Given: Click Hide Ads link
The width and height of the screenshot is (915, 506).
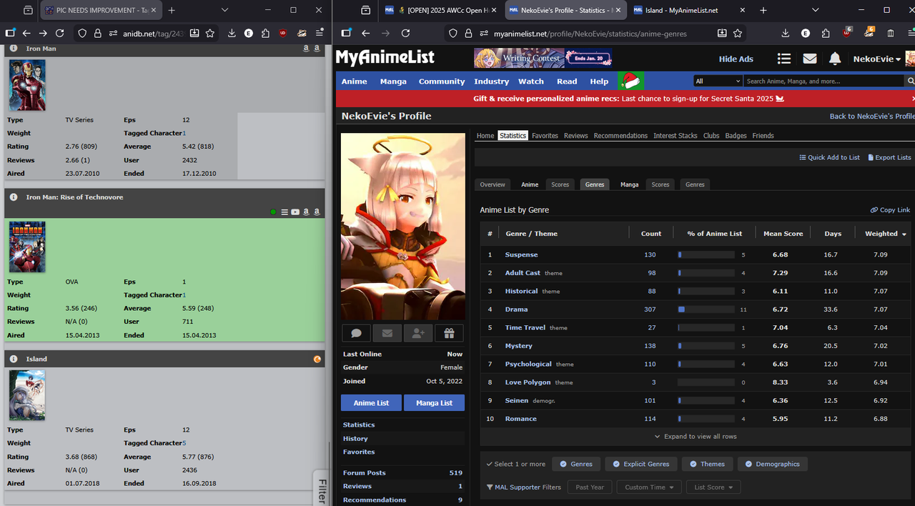Looking at the screenshot, I should [736, 59].
